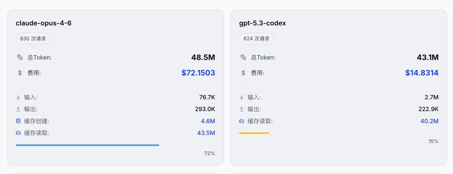The height and width of the screenshot is (174, 453).
Task: Click the token coins icon in claude-opus-4-6 card
Action: click(20, 57)
